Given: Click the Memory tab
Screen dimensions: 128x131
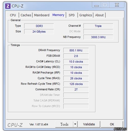Looking at the screenshot, I should pyautogui.click(x=58, y=15).
